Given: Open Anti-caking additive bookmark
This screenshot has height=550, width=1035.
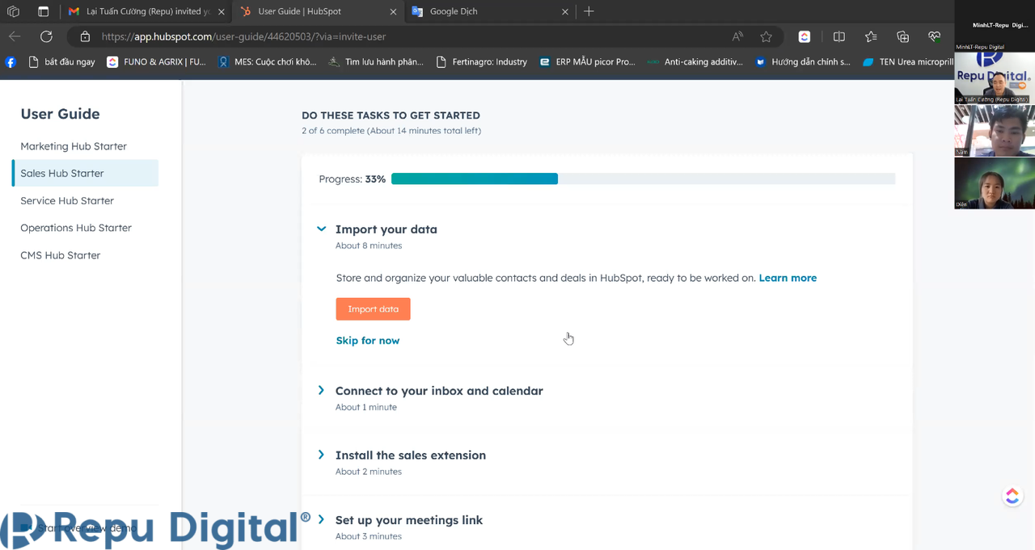Looking at the screenshot, I should (695, 61).
